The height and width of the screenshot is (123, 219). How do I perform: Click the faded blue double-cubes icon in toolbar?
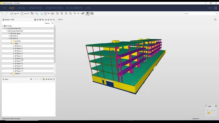pyautogui.click(x=37, y=13)
